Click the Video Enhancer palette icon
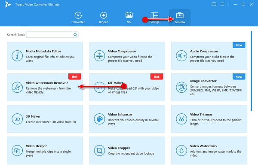Image resolution: width=258 pixels, height=167 pixels. coord(99,119)
